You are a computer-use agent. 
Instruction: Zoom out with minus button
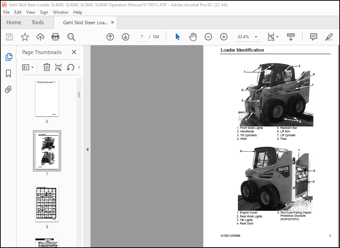point(208,37)
